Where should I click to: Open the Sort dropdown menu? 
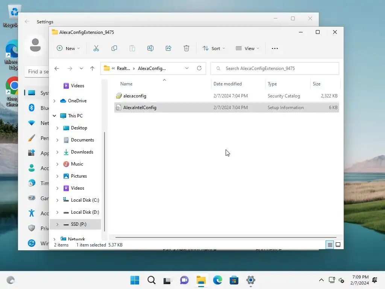coord(214,49)
